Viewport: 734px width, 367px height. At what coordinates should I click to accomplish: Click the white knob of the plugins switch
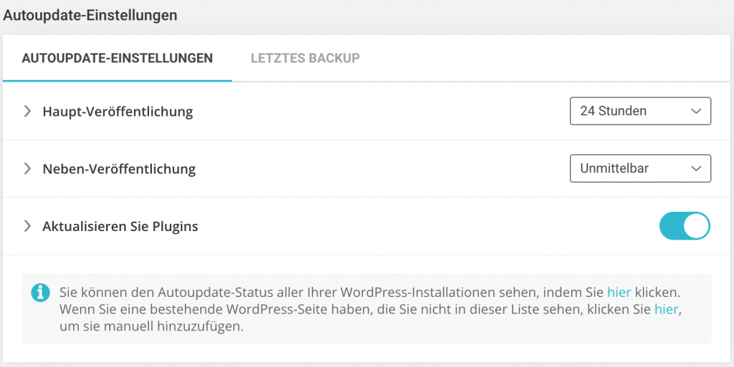coord(697,226)
